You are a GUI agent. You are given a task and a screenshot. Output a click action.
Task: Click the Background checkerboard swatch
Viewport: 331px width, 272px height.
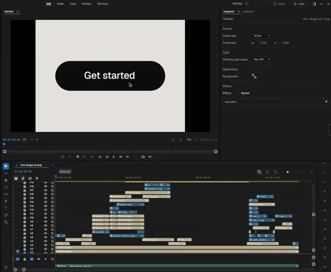coord(254,77)
